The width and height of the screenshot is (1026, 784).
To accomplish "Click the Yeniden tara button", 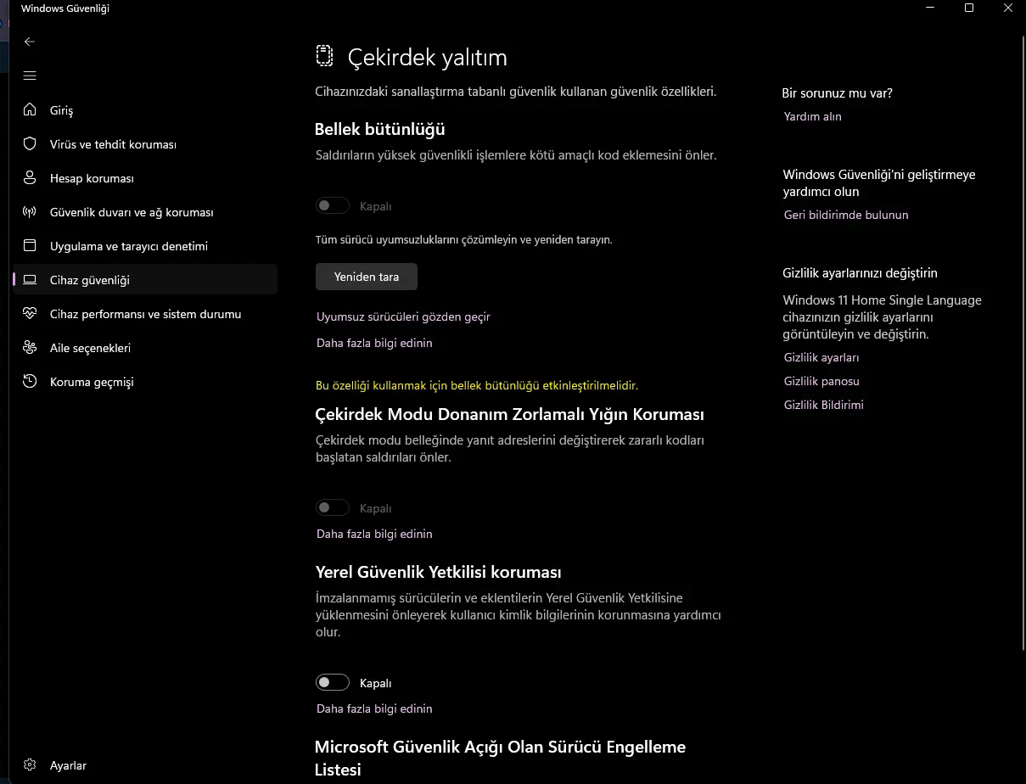I will coord(367,277).
